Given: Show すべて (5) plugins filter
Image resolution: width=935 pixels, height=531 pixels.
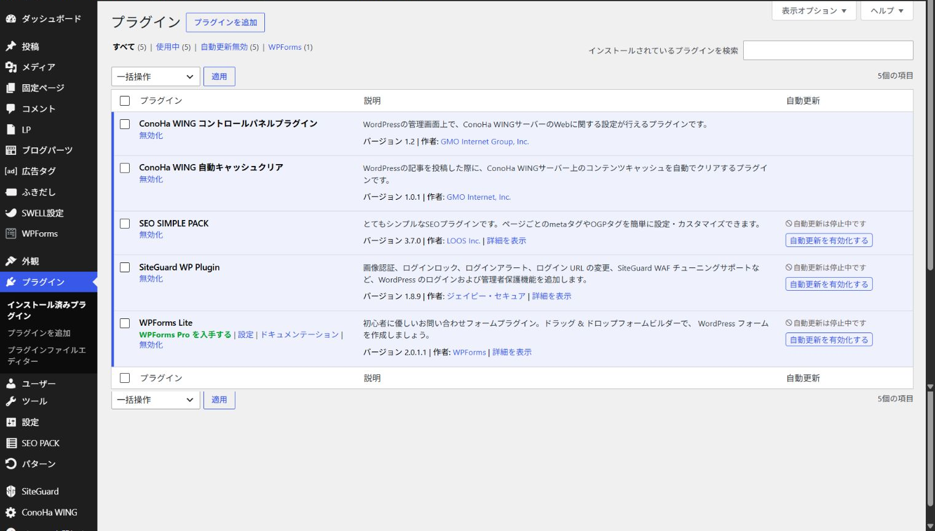Looking at the screenshot, I should [x=129, y=47].
